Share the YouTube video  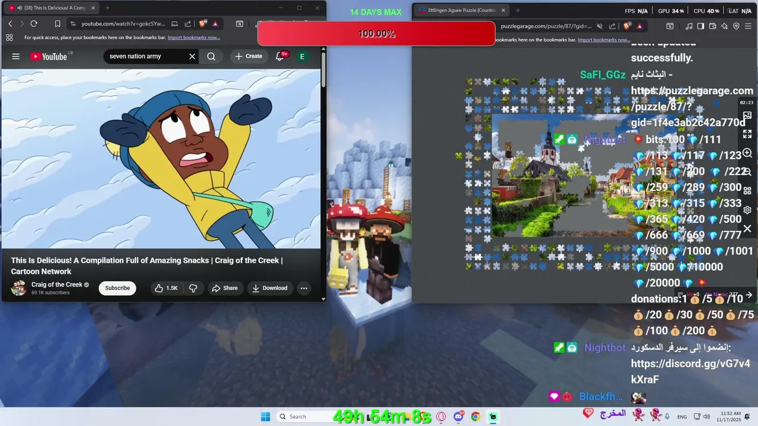pyautogui.click(x=224, y=288)
